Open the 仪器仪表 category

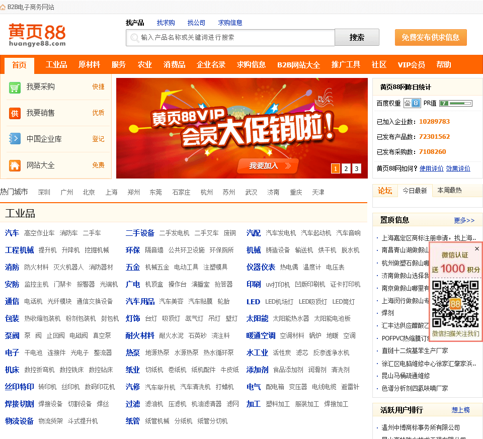(261, 267)
